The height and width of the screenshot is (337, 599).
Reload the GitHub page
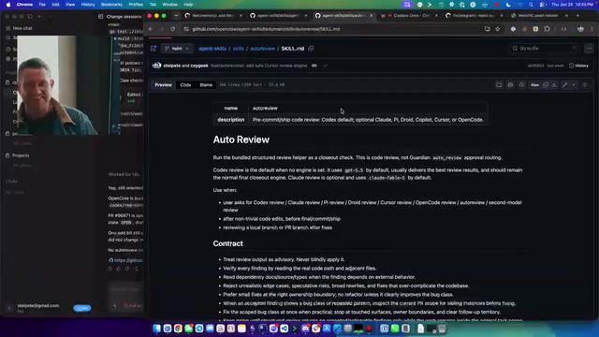pos(172,29)
